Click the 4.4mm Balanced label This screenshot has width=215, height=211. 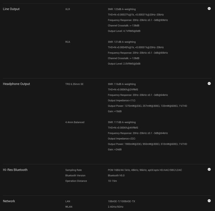[x=75, y=122]
